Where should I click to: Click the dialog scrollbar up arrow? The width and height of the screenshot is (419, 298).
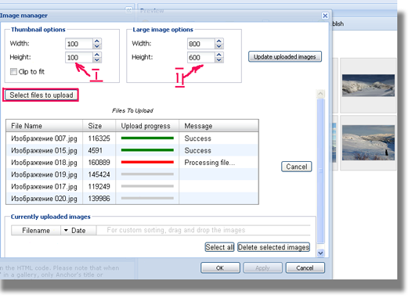click(320, 94)
